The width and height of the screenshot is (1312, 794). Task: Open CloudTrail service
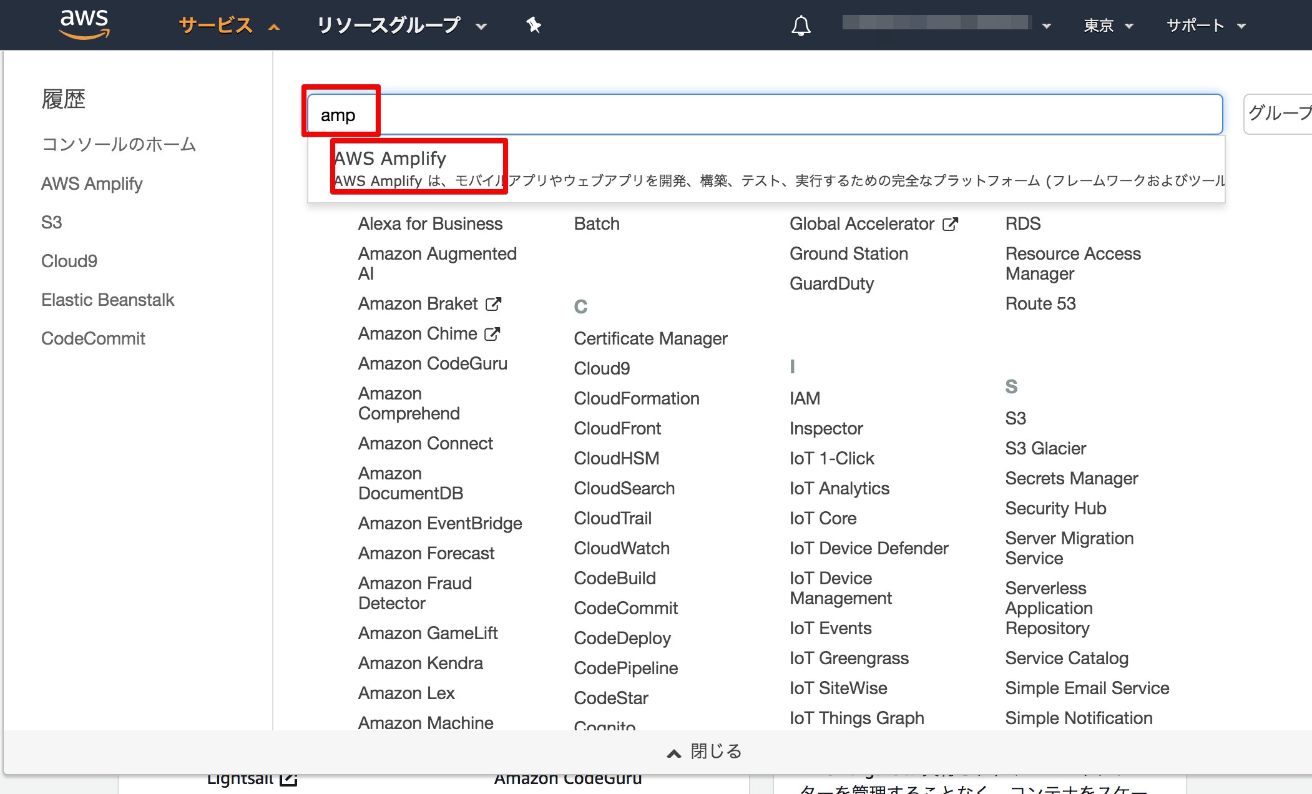pos(613,518)
